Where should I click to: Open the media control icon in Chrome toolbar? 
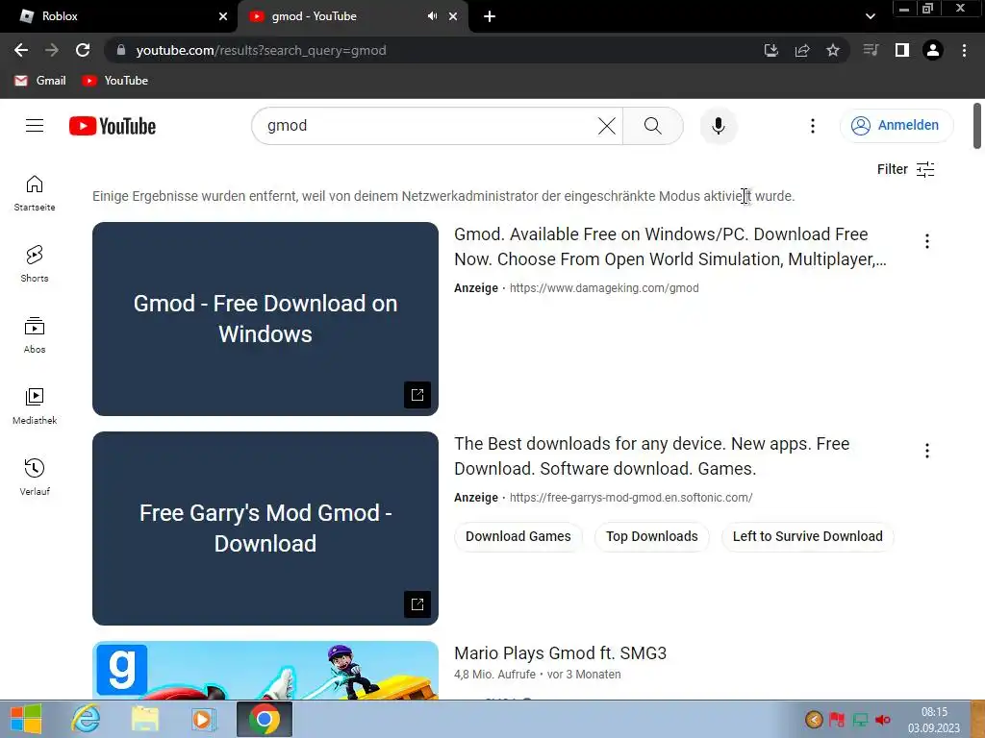tap(871, 50)
